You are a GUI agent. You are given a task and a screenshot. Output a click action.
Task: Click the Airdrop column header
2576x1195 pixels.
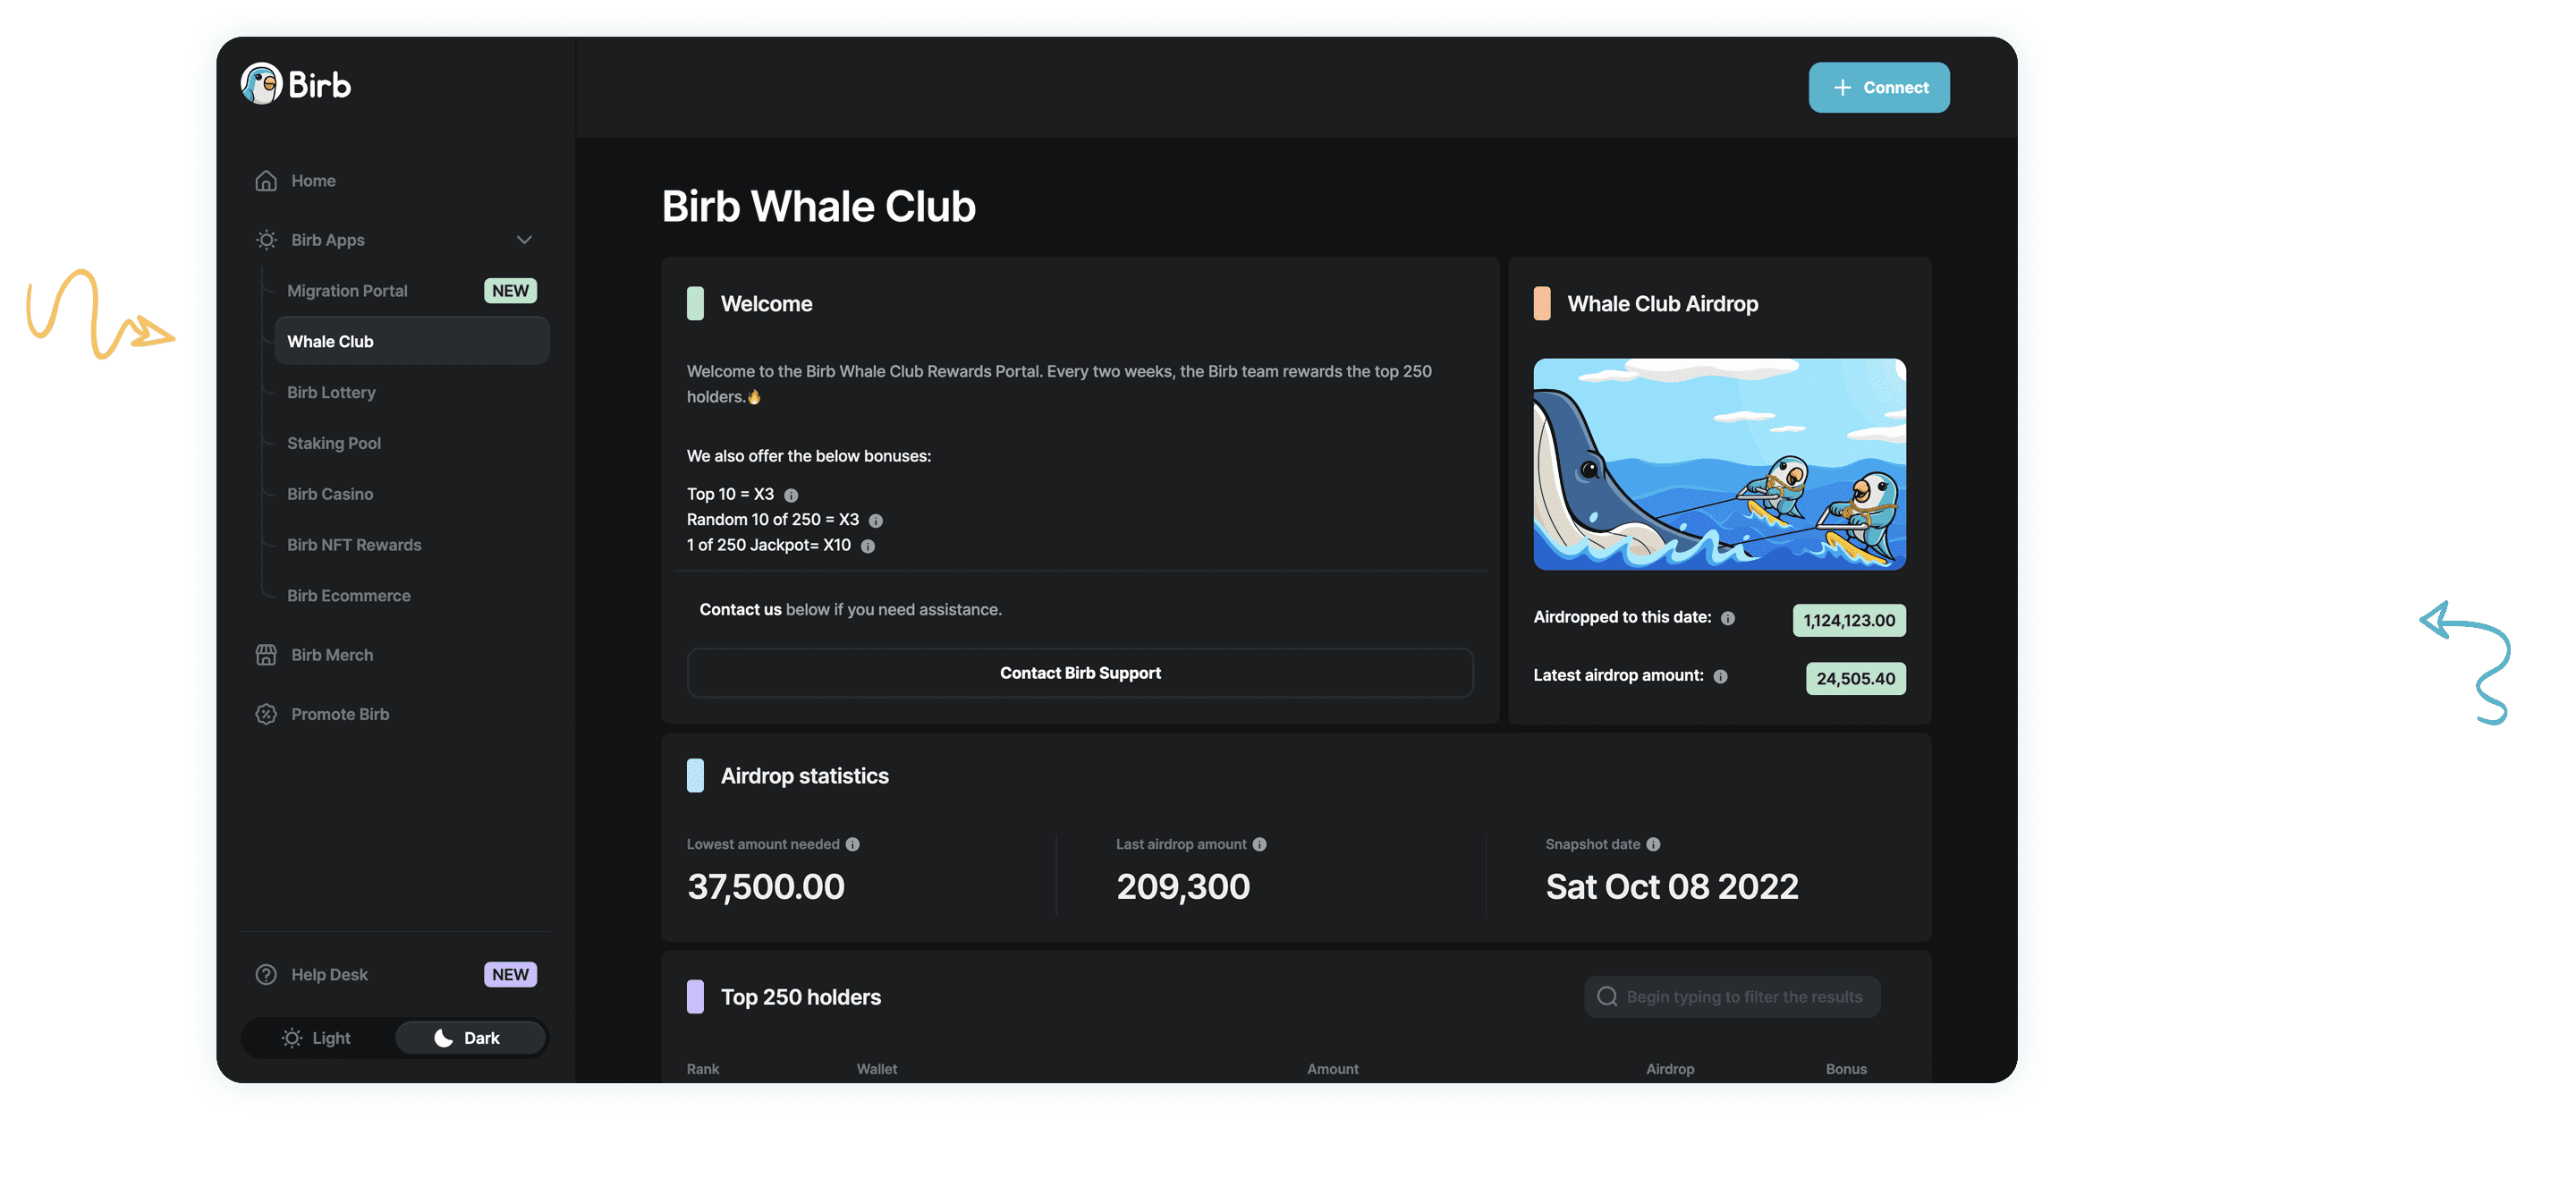1670,1069
